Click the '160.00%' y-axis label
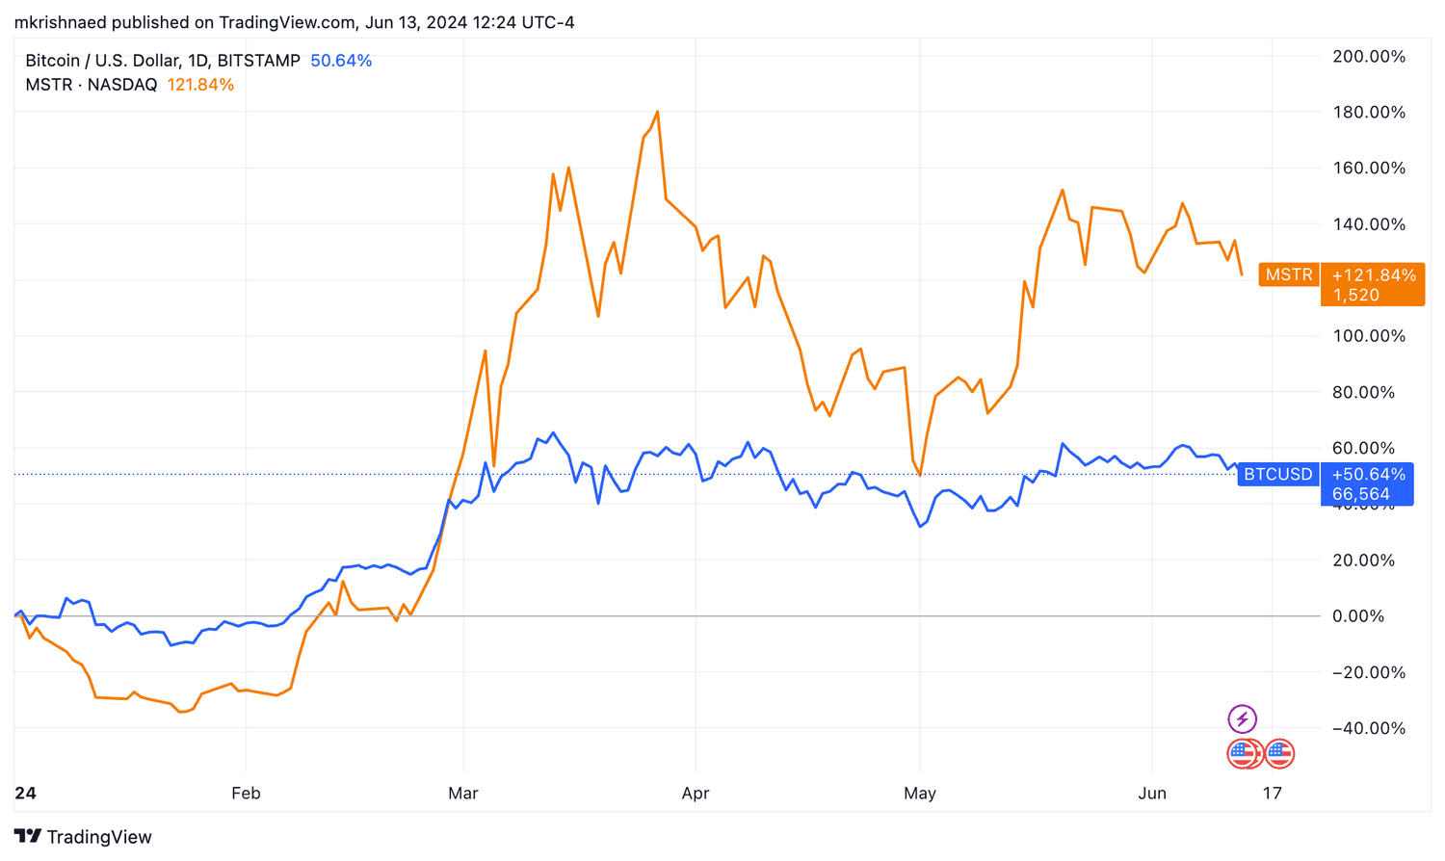Image resolution: width=1445 pixels, height=861 pixels. (x=1369, y=169)
